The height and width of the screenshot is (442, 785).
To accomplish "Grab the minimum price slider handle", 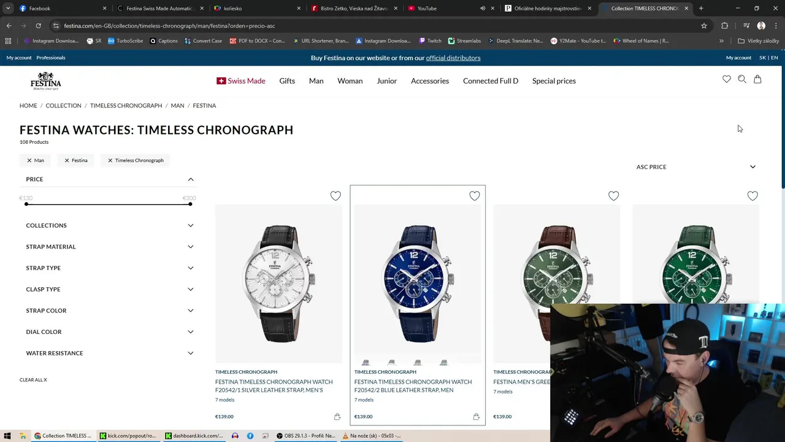I will [26, 204].
